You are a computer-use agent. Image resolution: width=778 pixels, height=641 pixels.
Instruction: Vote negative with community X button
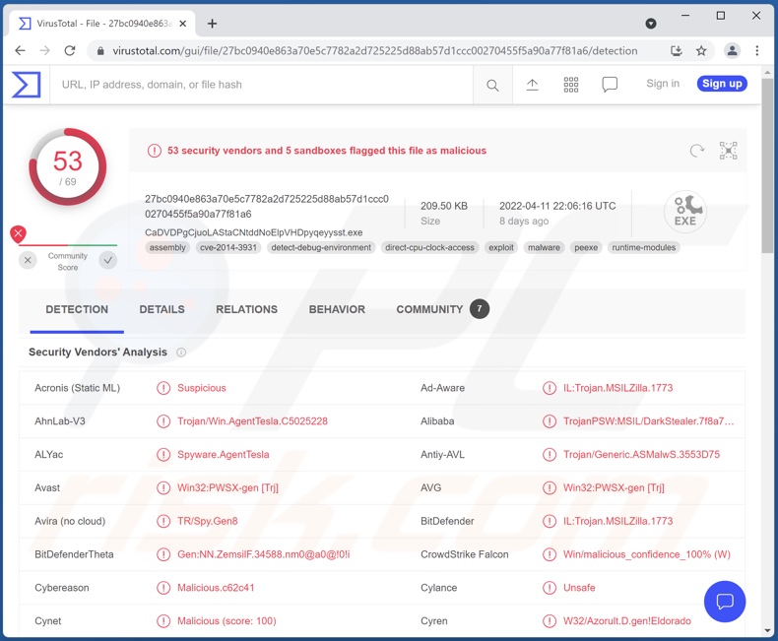(28, 260)
